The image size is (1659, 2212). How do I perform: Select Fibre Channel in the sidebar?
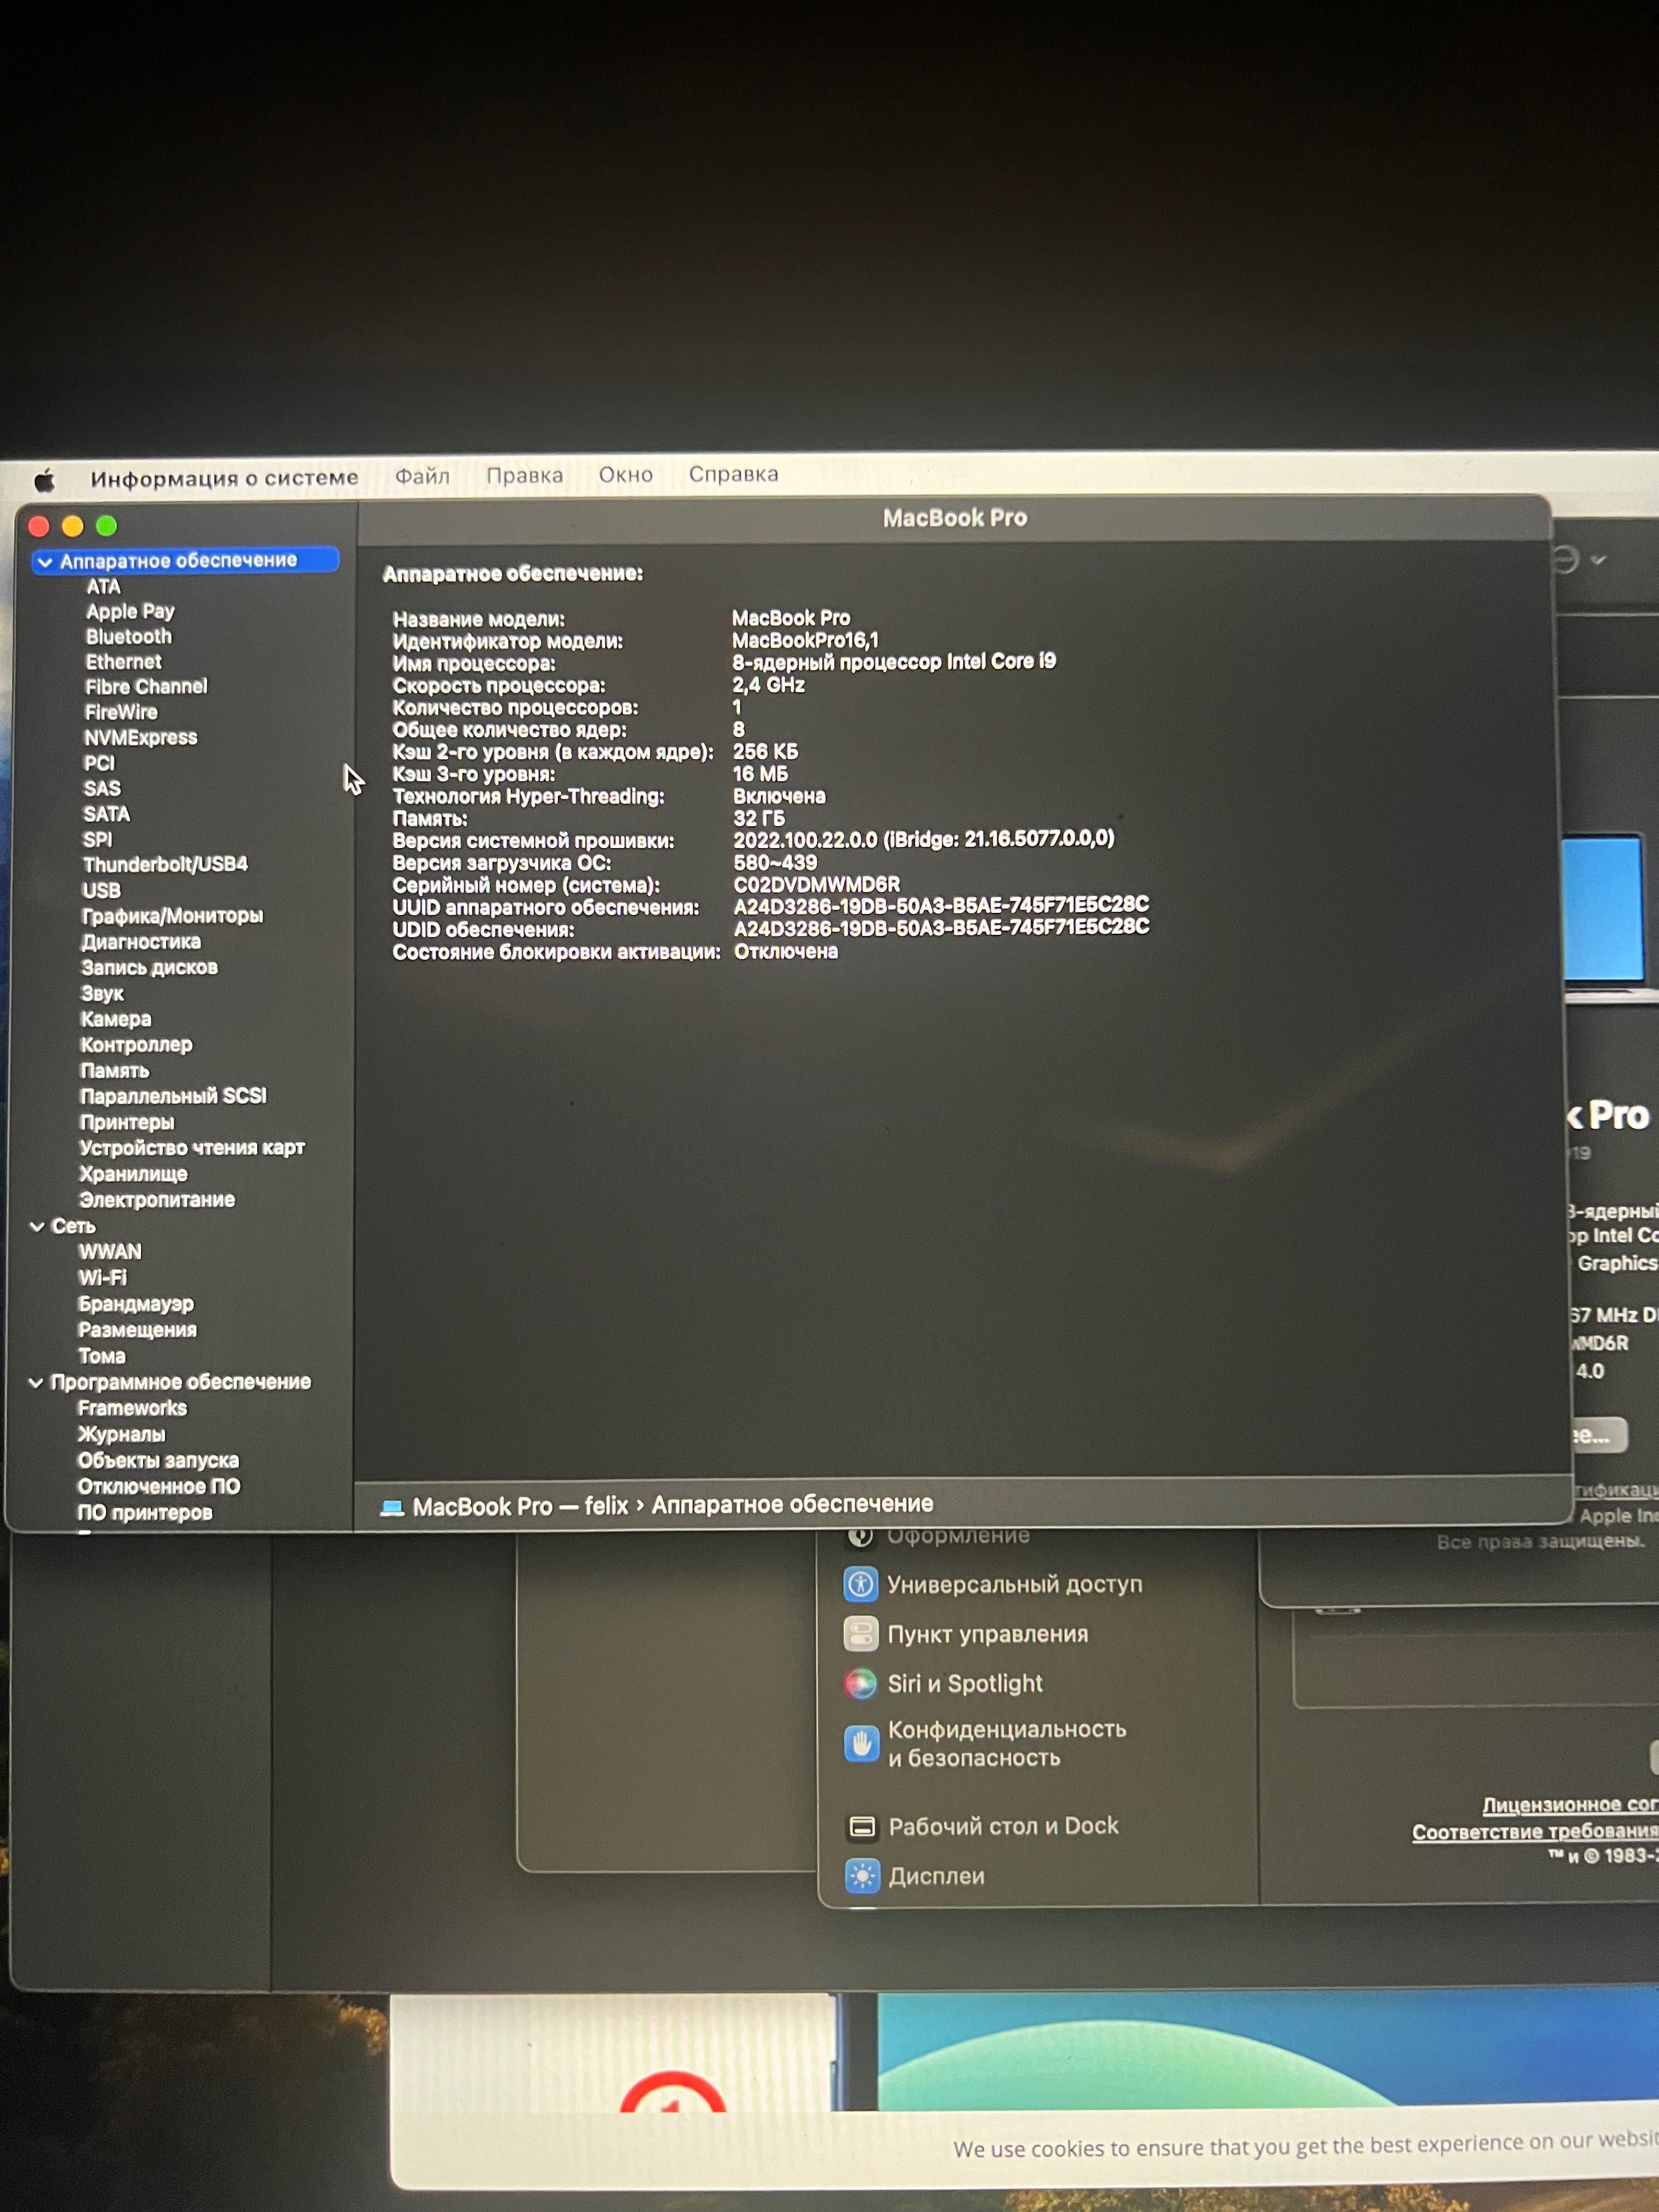[146, 687]
